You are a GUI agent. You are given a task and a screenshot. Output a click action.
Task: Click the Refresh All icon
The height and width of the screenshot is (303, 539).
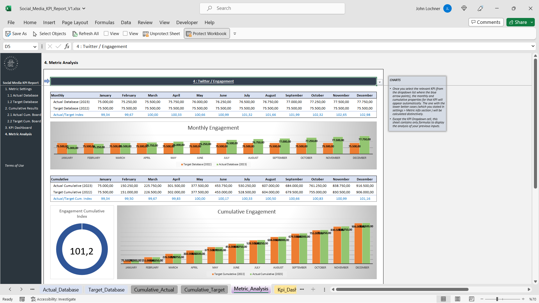[x=75, y=34]
